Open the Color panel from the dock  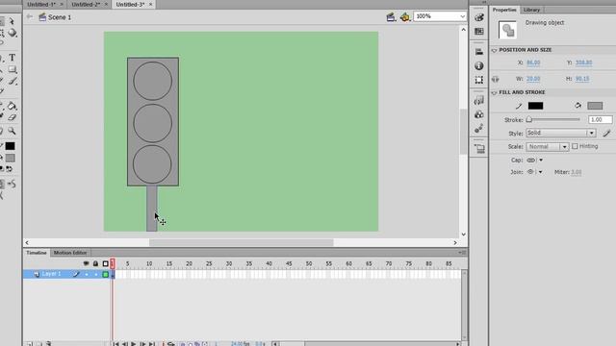click(x=479, y=17)
